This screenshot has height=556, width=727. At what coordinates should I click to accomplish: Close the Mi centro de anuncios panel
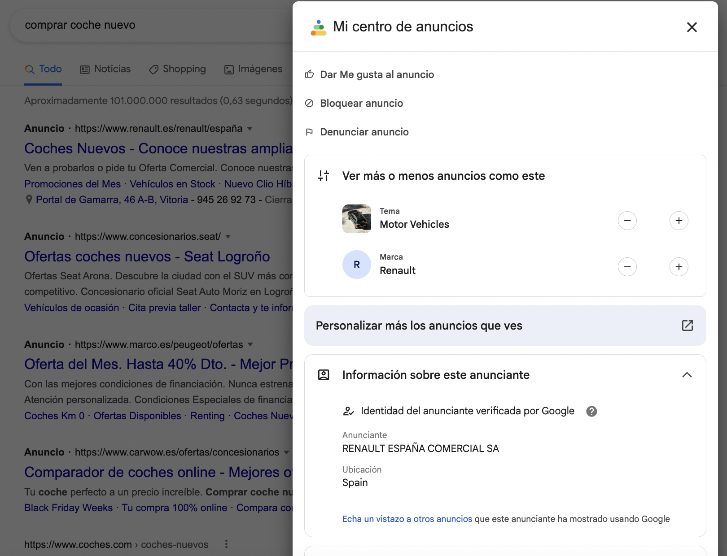[692, 27]
